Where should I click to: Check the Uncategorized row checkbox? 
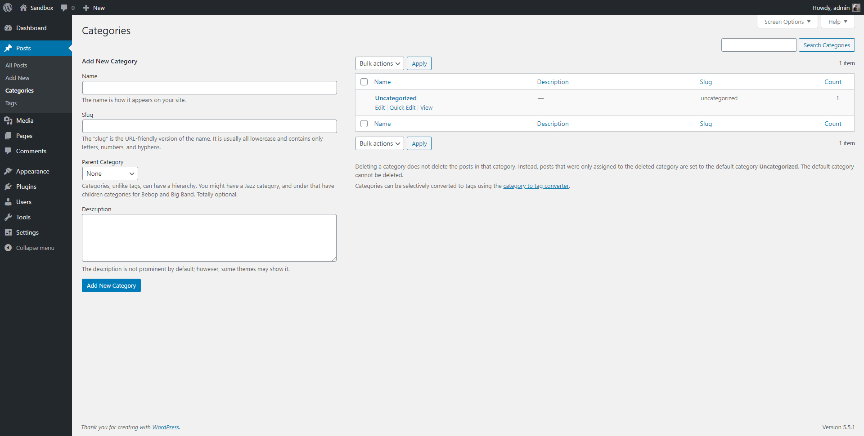pos(364,98)
